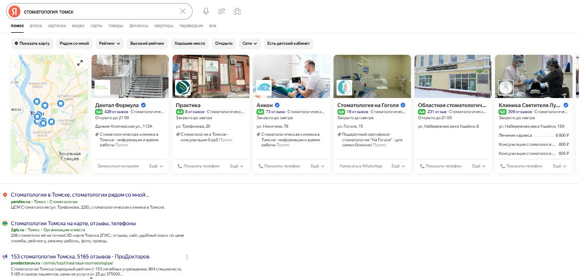Toggle Рядом со мной filter
579x279 pixels.
point(74,44)
